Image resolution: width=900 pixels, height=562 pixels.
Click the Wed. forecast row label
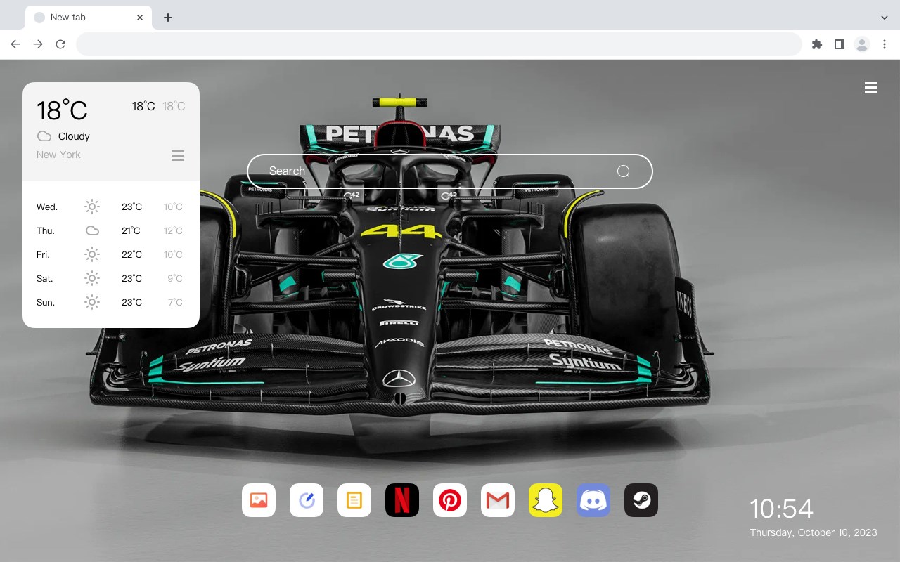click(x=47, y=207)
